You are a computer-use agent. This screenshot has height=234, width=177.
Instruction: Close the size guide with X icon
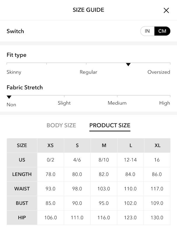tap(166, 11)
